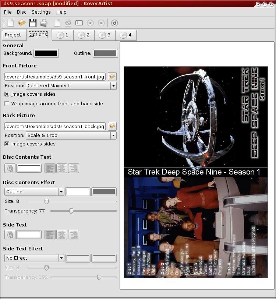276x299 pixels.
Task: Enable 'Wrap image around front and back side'
Action: tap(7, 104)
